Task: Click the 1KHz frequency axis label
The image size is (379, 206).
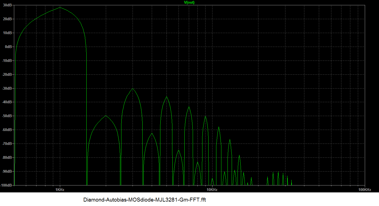Action: [x=60, y=190]
